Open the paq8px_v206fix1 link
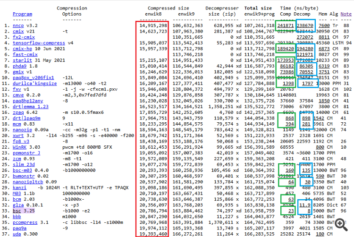This screenshot has width=354, height=237. pyautogui.click(x=34, y=77)
